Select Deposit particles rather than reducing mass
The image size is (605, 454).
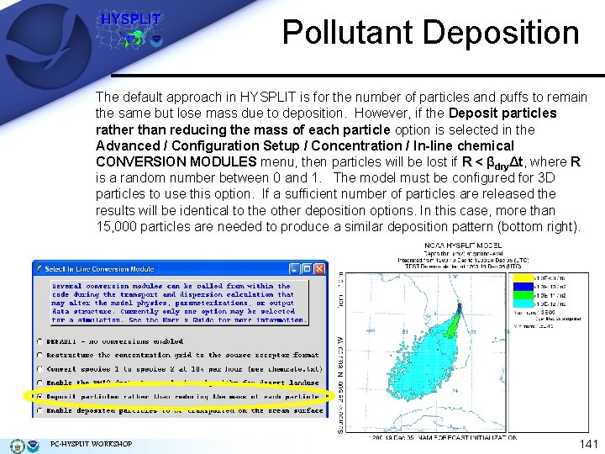click(x=39, y=397)
